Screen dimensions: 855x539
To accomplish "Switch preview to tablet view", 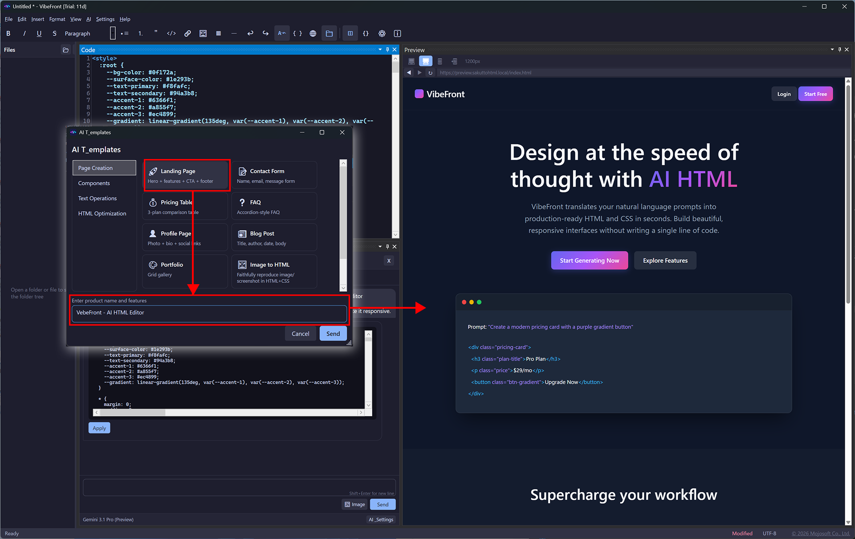I will [x=440, y=61].
